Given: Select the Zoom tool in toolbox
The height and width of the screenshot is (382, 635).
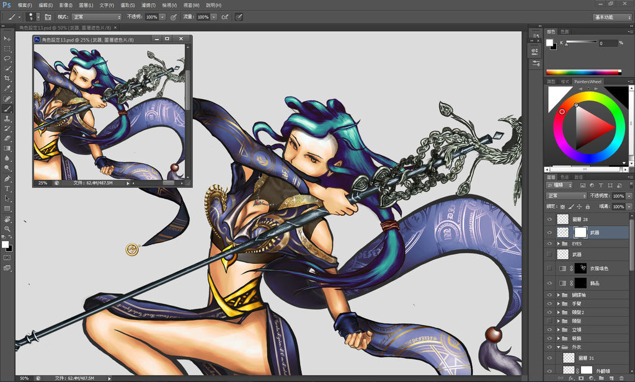Looking at the screenshot, I should pyautogui.click(x=7, y=229).
